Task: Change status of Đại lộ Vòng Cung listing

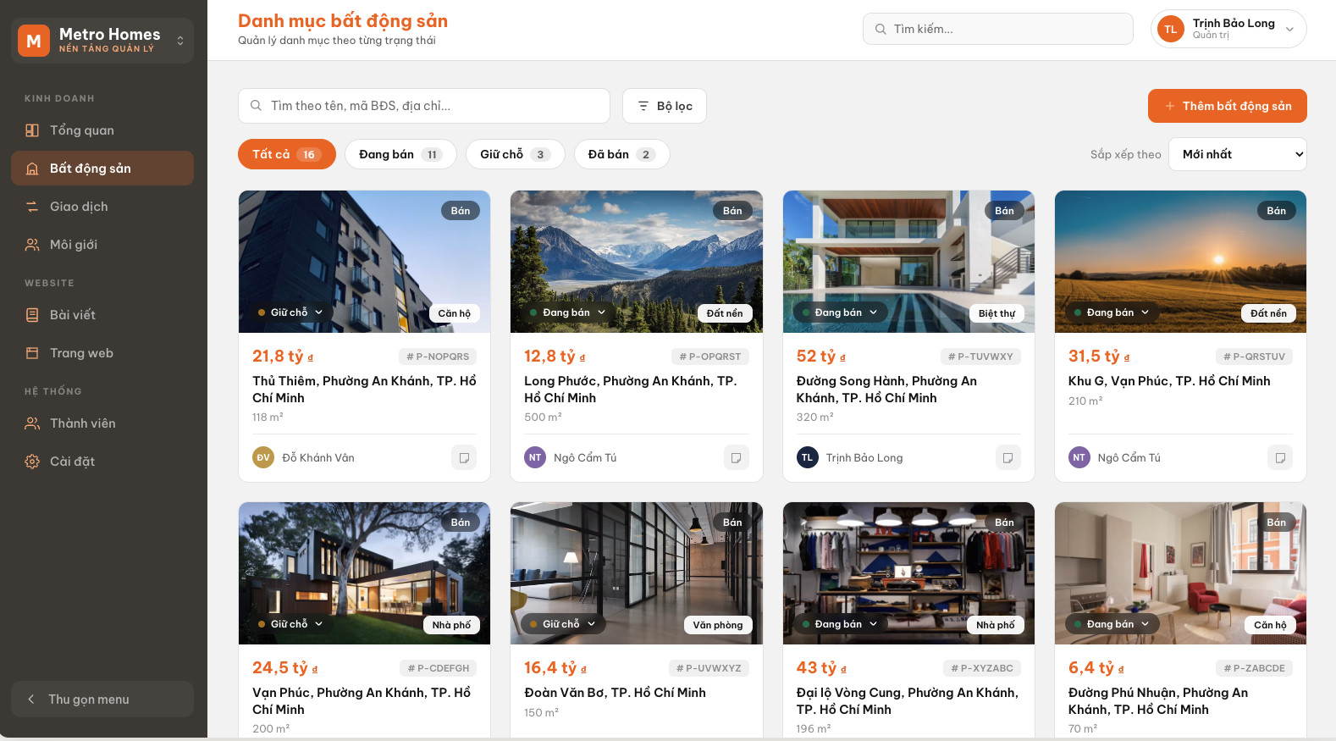Action: click(840, 624)
